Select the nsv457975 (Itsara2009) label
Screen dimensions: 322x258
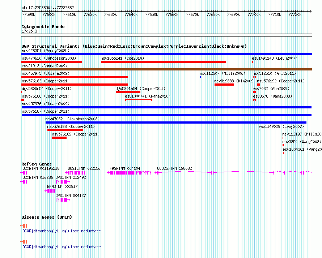[46, 73]
